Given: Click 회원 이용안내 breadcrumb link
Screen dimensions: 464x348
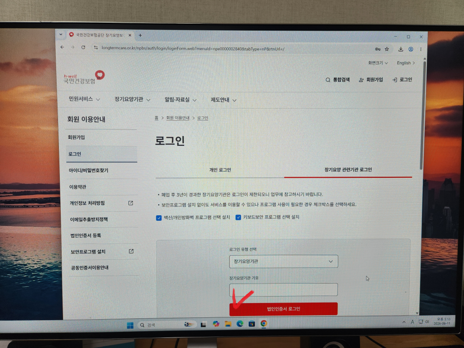Looking at the screenshot, I should (x=178, y=118).
